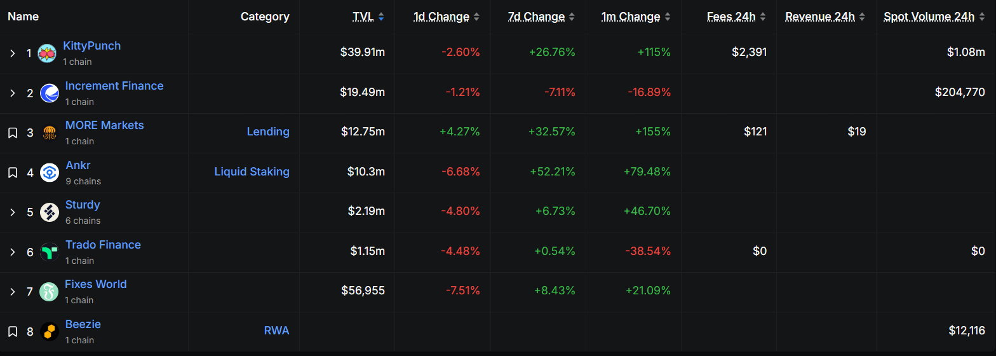Open the Lending category link
Screen dimensions: 996x356
268,132
